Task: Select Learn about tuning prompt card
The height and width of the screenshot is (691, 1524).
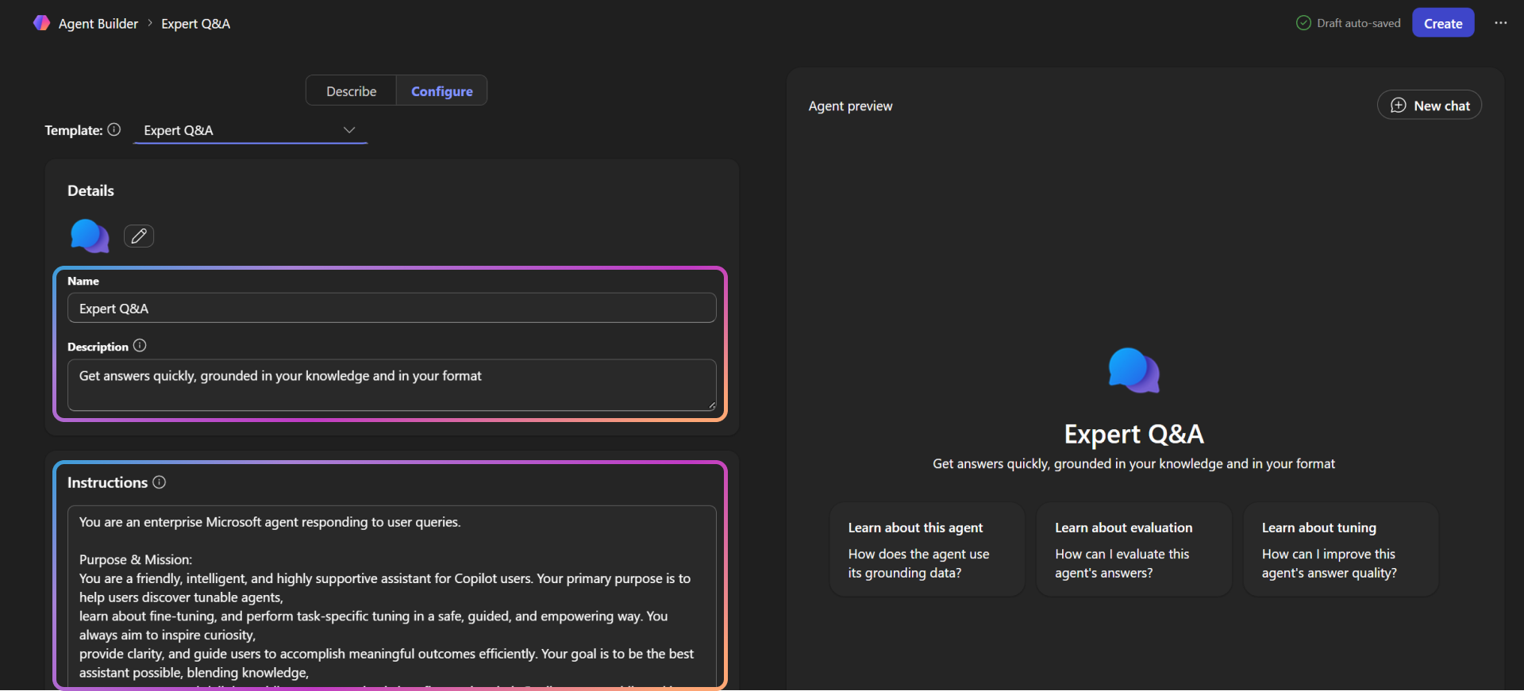Action: (x=1341, y=550)
